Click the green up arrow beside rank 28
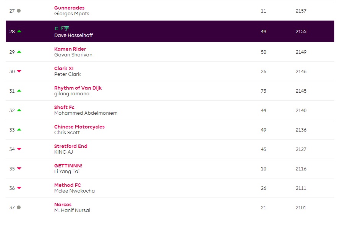The height and width of the screenshot is (228, 337). click(x=19, y=31)
